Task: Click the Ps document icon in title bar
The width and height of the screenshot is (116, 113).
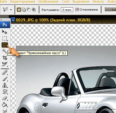Action: pos(13,19)
